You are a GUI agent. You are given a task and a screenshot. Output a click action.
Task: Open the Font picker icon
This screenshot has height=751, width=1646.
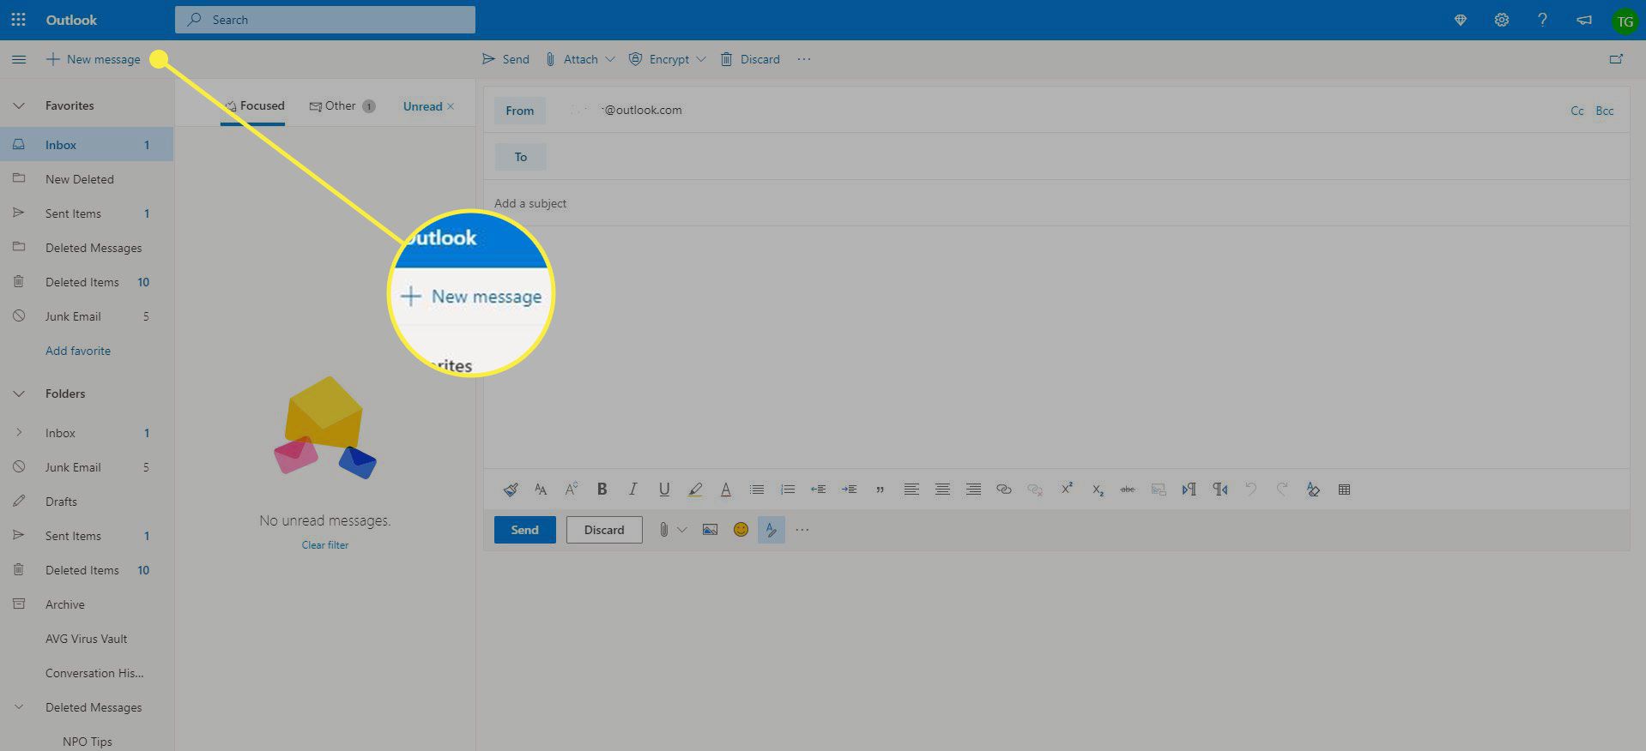541,490
